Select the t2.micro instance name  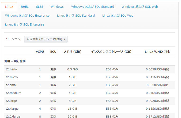[12, 77]
